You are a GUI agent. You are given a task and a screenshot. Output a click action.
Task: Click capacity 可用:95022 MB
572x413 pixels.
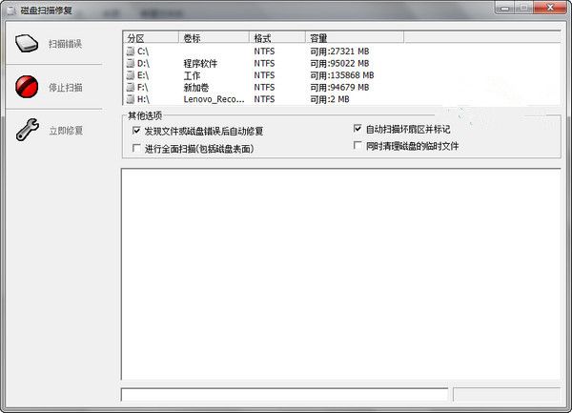[339, 64]
